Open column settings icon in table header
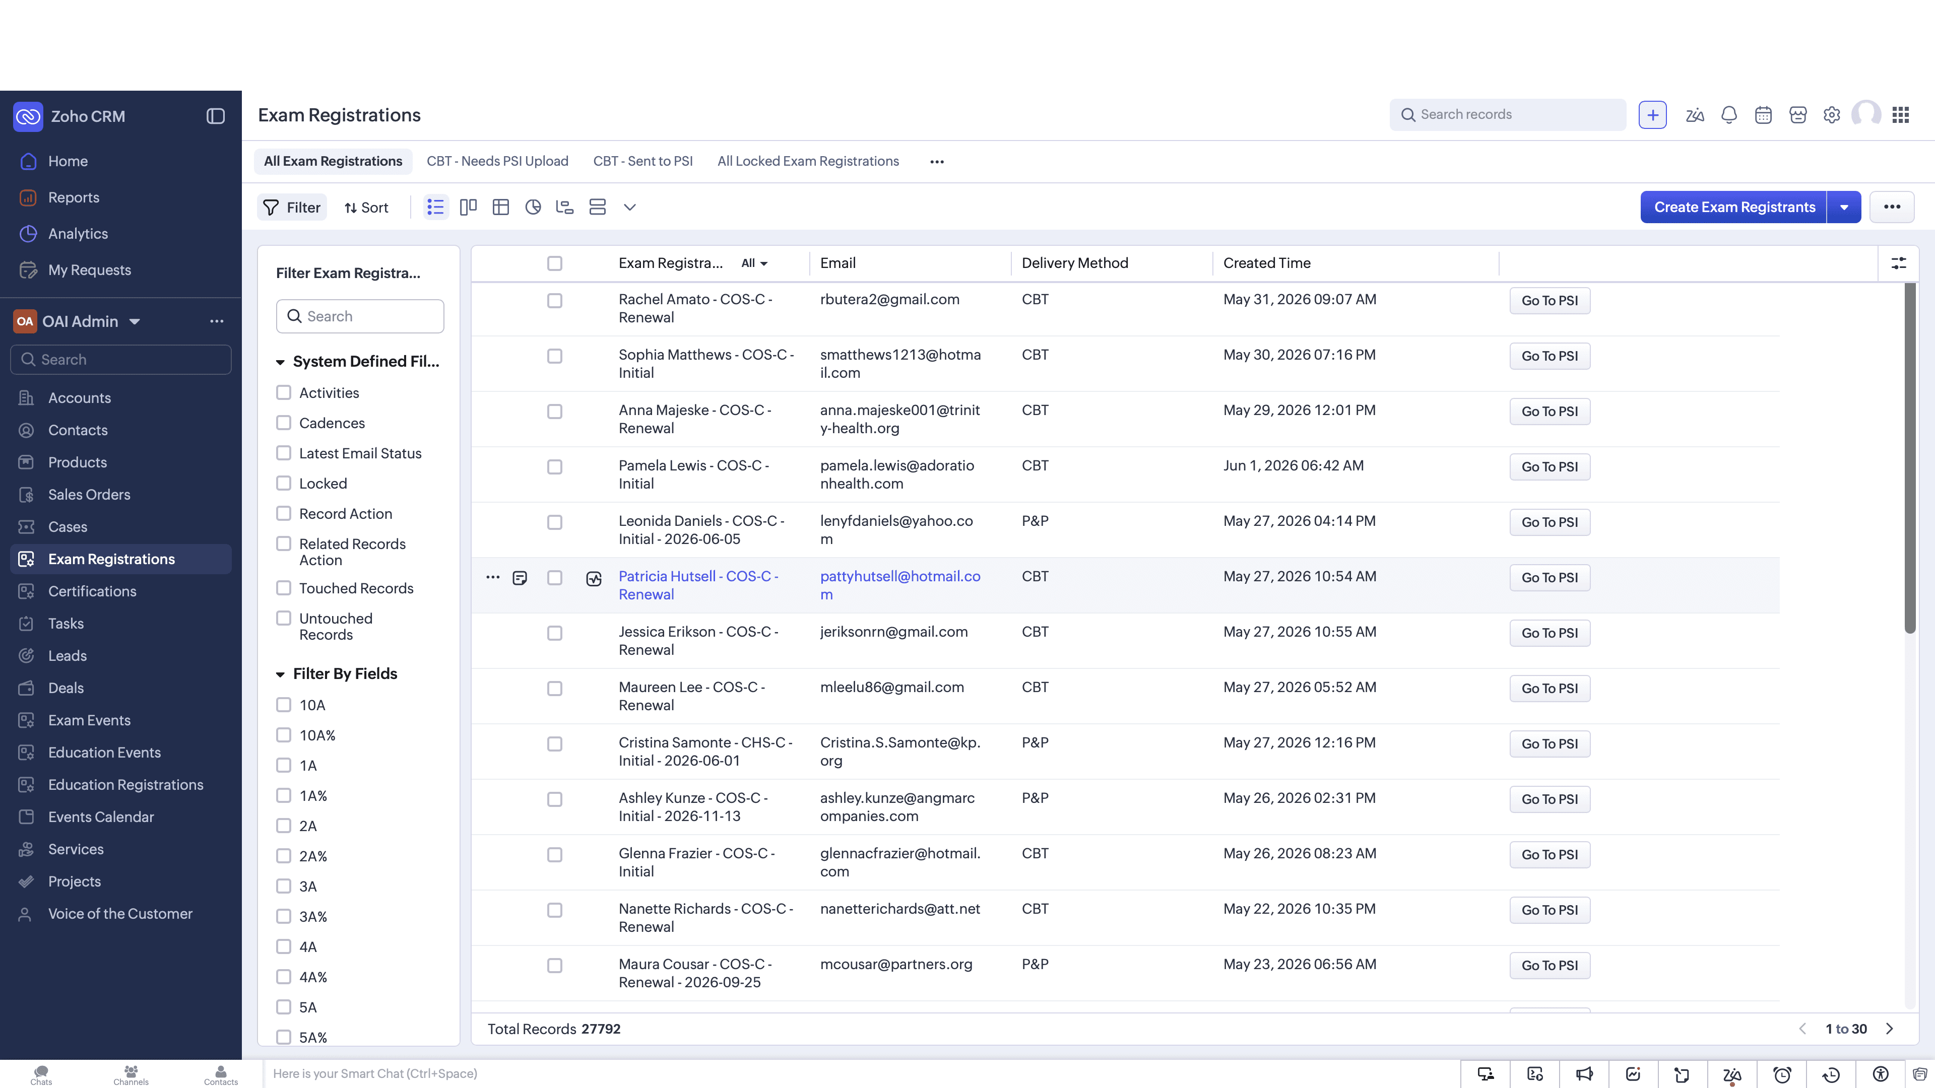Viewport: 1935px width, 1088px height. pyautogui.click(x=1898, y=263)
